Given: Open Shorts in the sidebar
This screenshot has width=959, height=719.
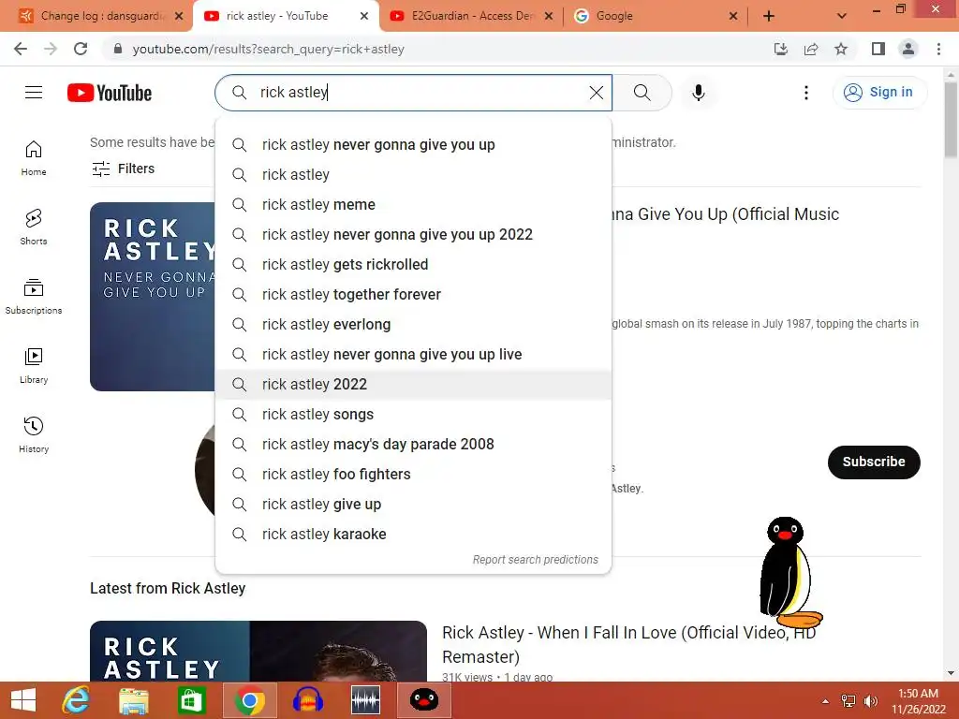Looking at the screenshot, I should tap(34, 227).
